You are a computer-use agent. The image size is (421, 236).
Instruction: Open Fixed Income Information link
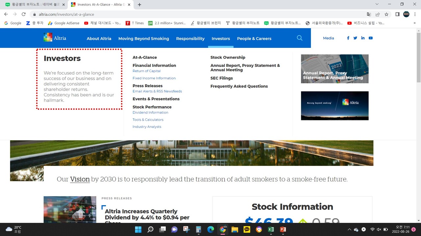click(154, 78)
